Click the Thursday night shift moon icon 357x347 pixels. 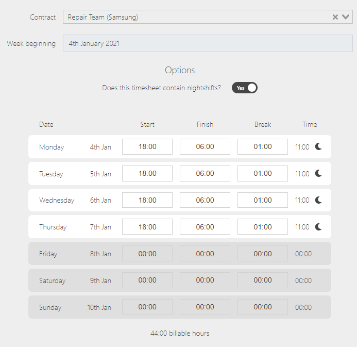point(318,227)
